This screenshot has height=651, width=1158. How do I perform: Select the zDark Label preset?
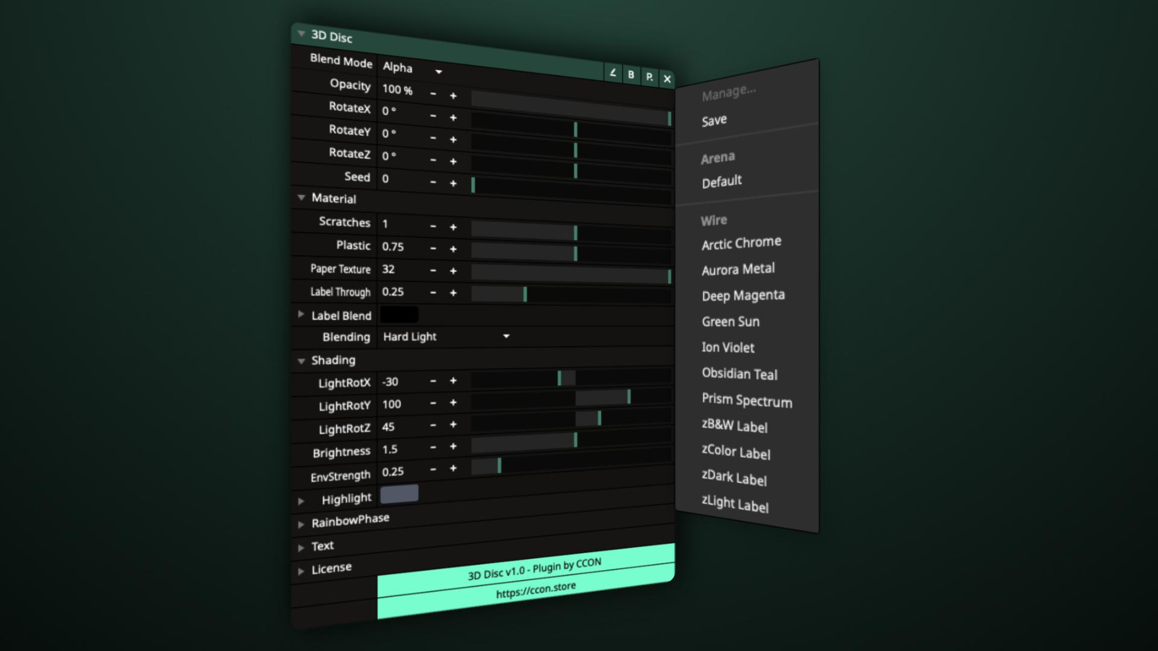[x=734, y=478]
